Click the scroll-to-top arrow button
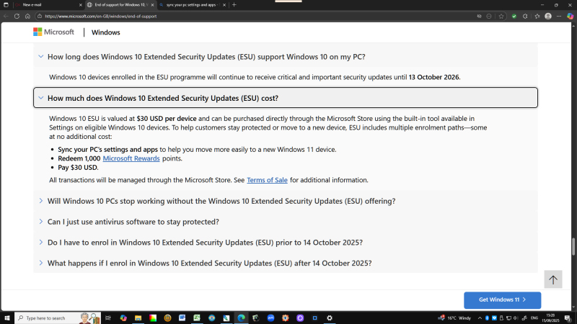 coord(552,279)
